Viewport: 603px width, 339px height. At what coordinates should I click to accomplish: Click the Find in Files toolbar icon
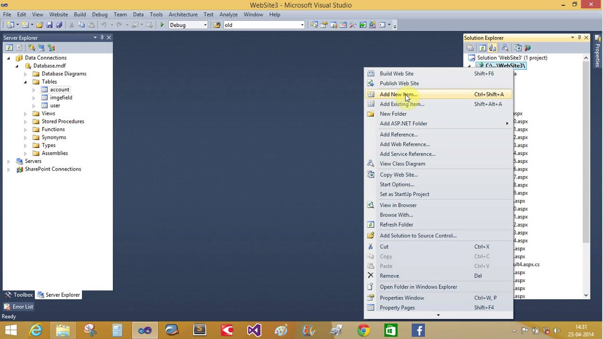coord(217,25)
